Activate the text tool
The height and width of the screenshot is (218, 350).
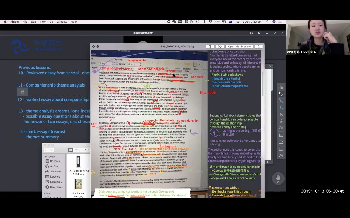pyautogui.click(x=281, y=107)
